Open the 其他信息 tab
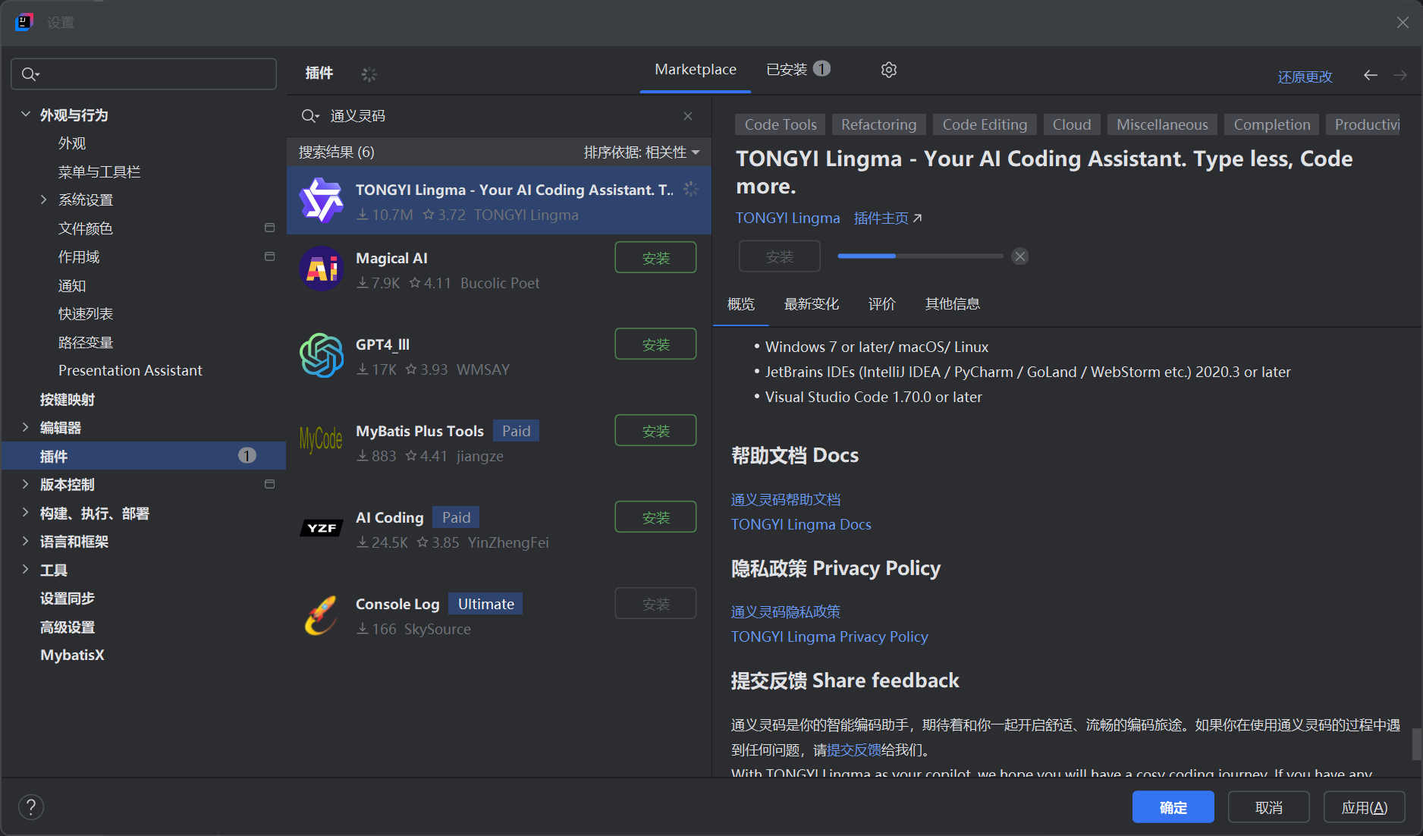Viewport: 1423px width, 836px height. 952,304
